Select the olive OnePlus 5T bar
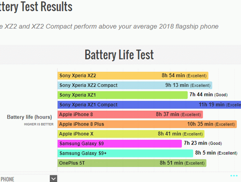 (132, 163)
